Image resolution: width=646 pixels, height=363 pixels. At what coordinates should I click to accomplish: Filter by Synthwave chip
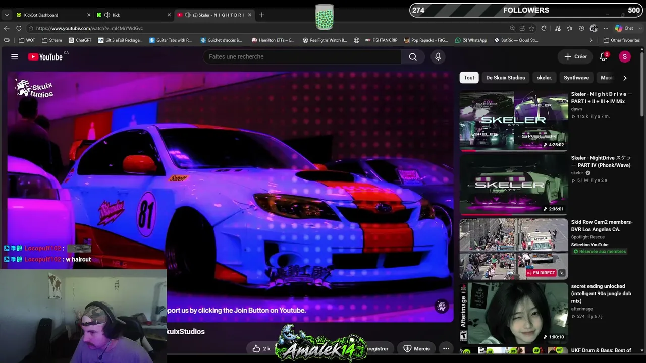[x=576, y=78]
